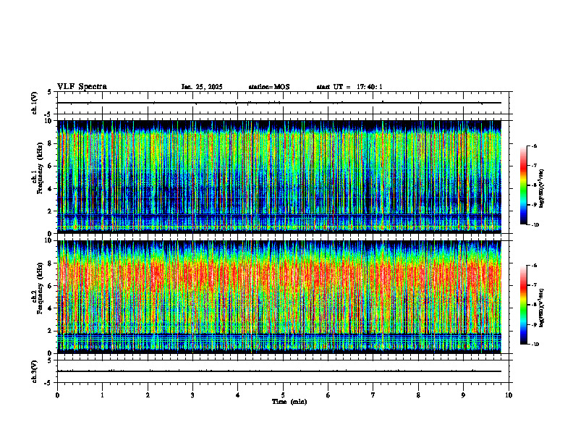Click the "-6" label on ch.1 color bar

[534, 145]
